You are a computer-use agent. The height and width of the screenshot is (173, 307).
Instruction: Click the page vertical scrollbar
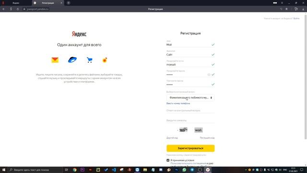coord(306,76)
